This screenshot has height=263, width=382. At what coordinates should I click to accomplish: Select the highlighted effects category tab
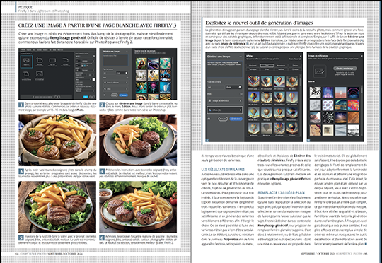tap(267, 66)
